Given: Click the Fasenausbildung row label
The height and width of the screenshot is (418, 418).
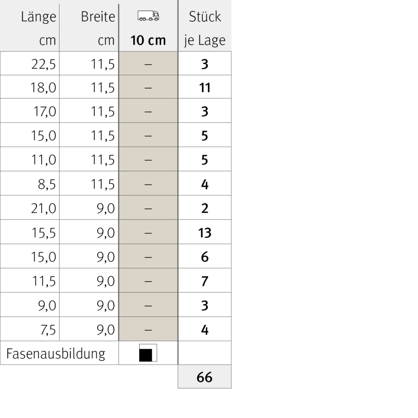Looking at the screenshot, I should [56, 353].
